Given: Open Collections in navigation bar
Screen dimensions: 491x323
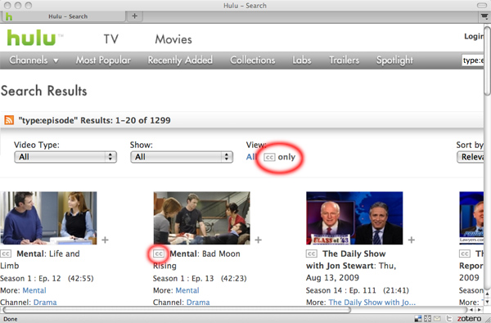Looking at the screenshot, I should click(x=252, y=60).
